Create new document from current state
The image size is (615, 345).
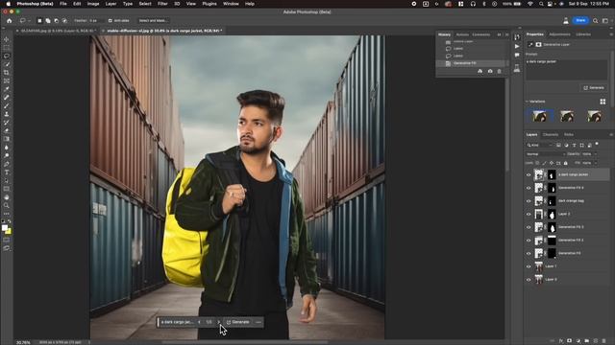480,71
